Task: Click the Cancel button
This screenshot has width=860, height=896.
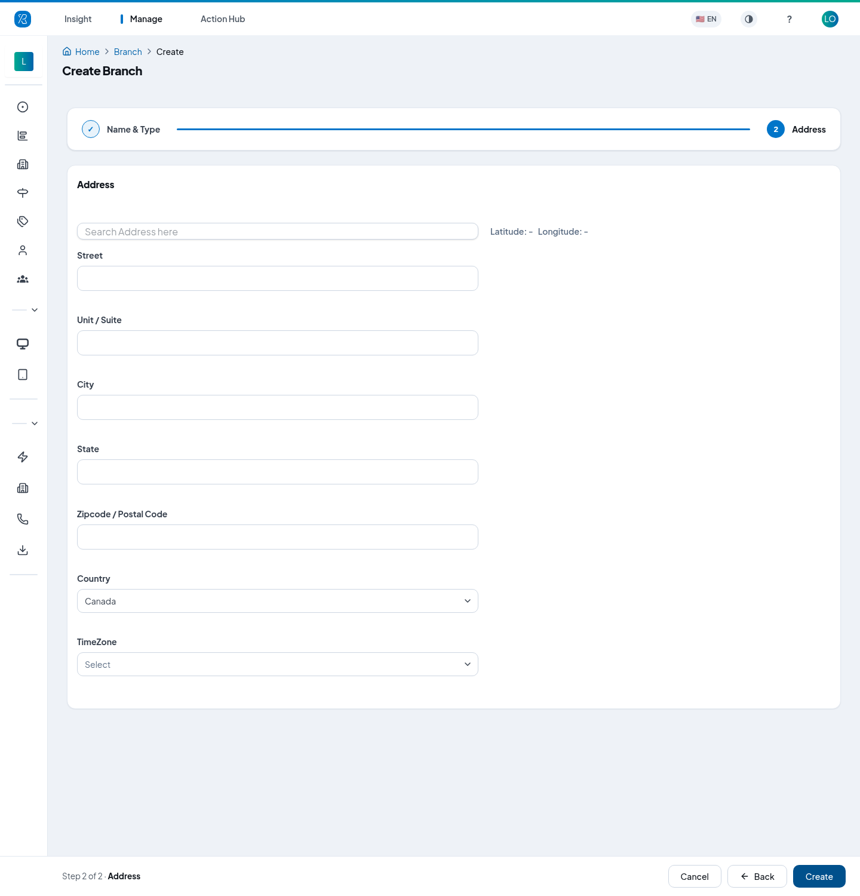Action: click(695, 876)
